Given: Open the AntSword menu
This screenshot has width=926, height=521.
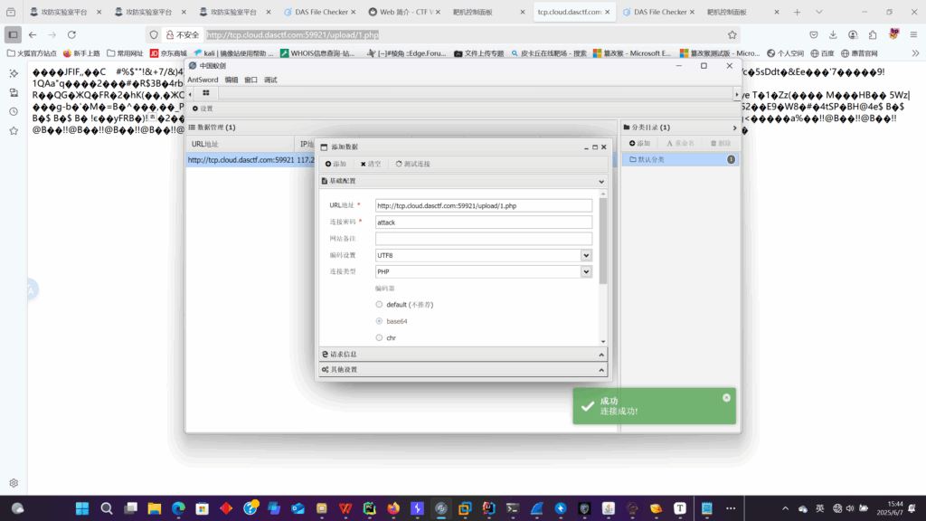Looking at the screenshot, I should (203, 80).
